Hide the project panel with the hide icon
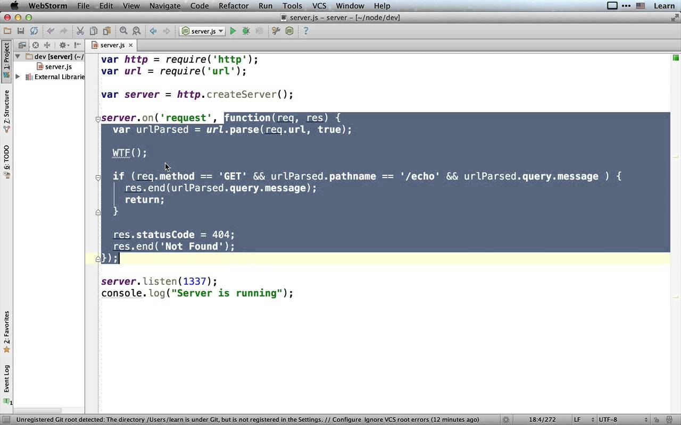The image size is (681, 425). pyautogui.click(x=78, y=45)
